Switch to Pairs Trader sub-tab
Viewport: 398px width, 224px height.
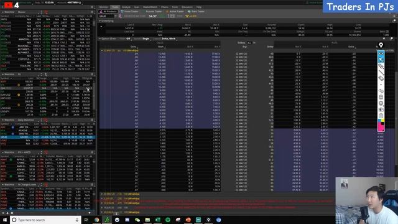pos(196,11)
